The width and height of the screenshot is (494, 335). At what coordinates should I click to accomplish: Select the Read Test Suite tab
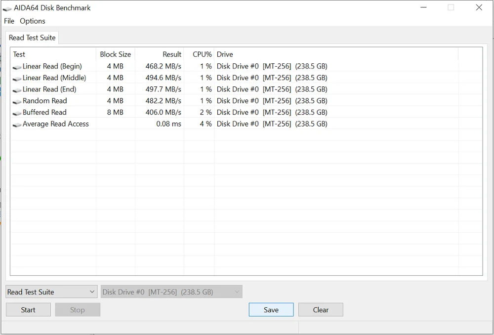coord(32,38)
